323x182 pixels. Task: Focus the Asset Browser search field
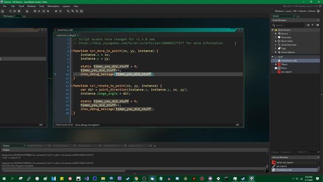pos(290,25)
